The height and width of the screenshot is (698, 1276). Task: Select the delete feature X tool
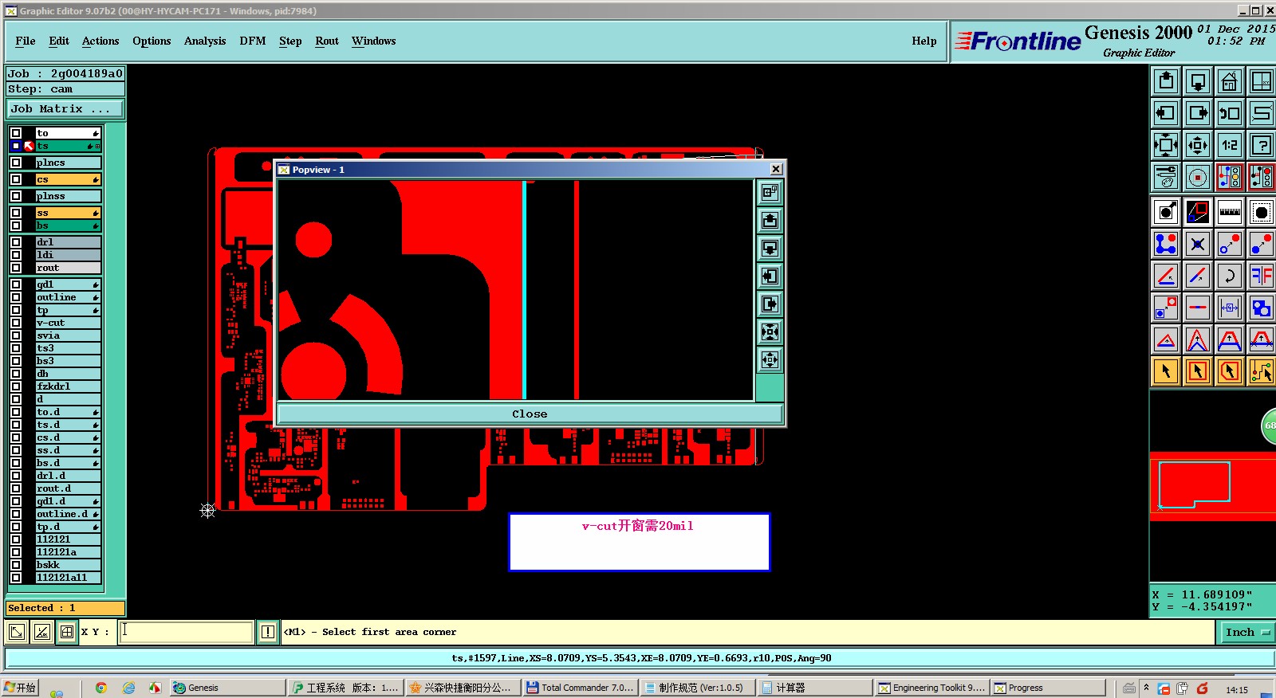1198,244
